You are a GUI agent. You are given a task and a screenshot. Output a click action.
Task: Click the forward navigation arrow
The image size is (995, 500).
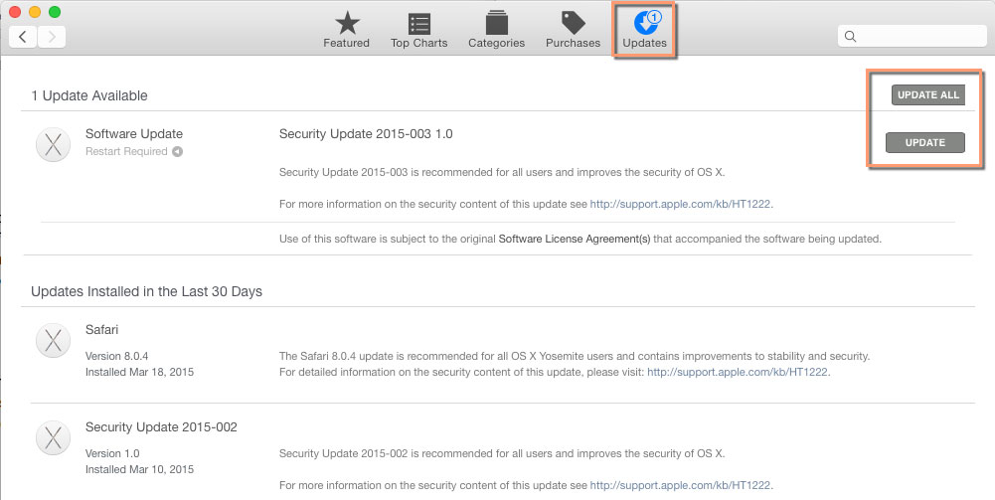[x=52, y=37]
